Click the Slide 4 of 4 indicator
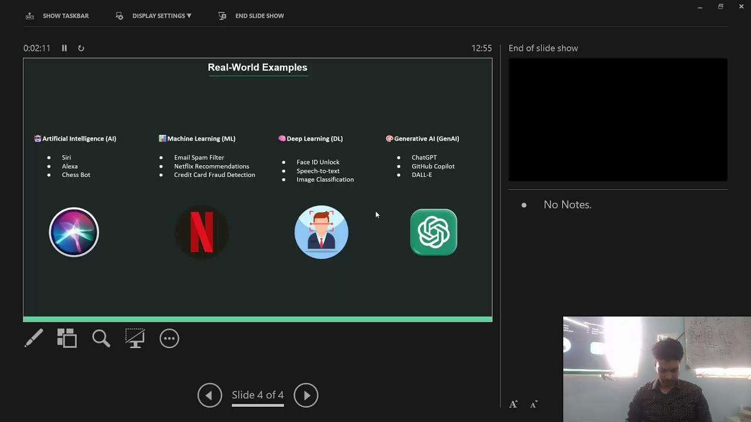This screenshot has width=751, height=422. pos(258,395)
